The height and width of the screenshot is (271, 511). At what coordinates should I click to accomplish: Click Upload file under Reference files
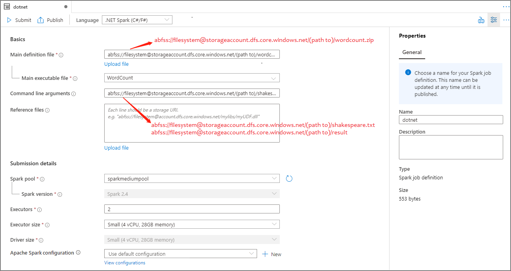coord(116,148)
